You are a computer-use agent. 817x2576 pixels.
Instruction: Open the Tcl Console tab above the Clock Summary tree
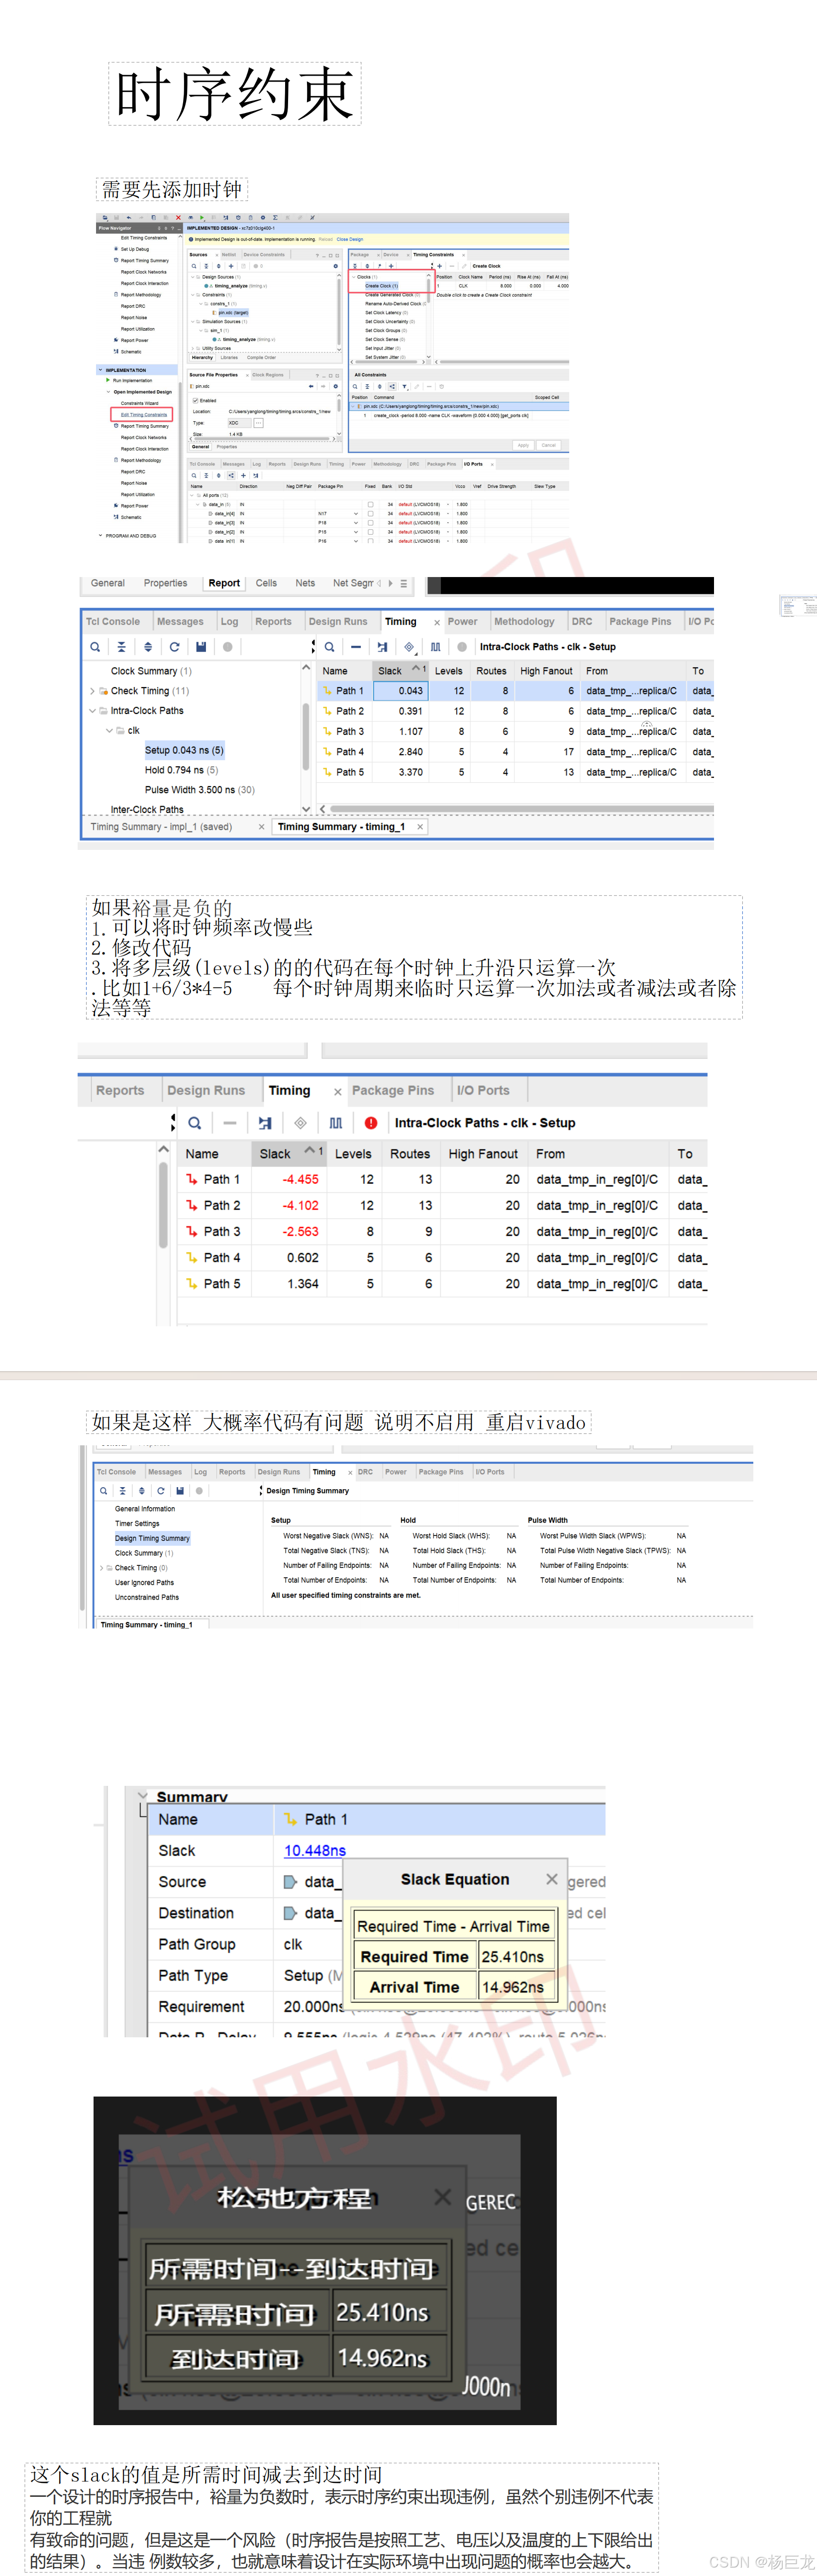(x=113, y=621)
